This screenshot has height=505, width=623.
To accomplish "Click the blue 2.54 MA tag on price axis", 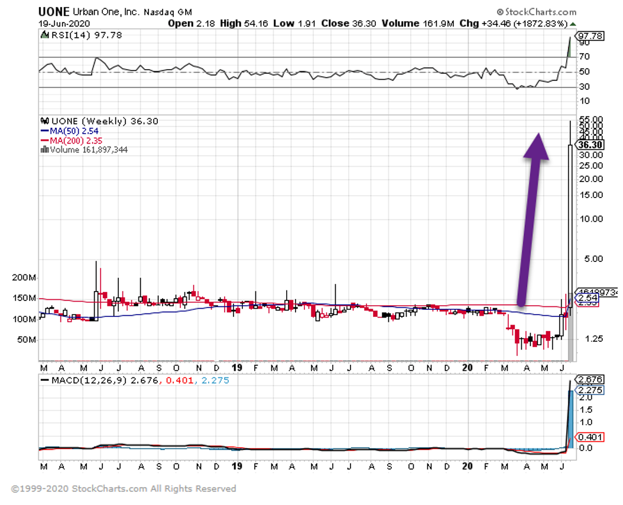I will 588,298.
